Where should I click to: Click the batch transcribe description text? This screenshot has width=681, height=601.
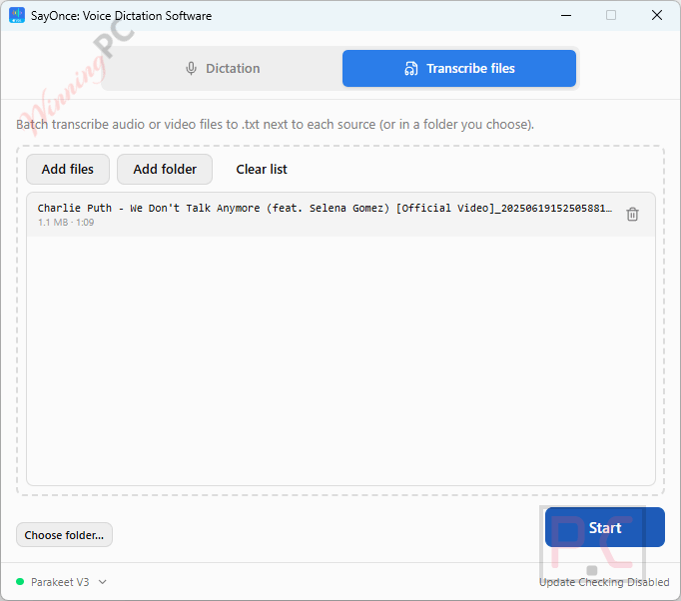(x=275, y=125)
